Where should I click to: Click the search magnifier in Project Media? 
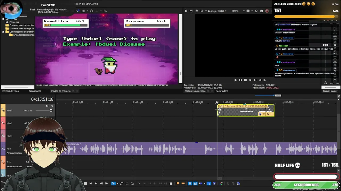(91, 11)
